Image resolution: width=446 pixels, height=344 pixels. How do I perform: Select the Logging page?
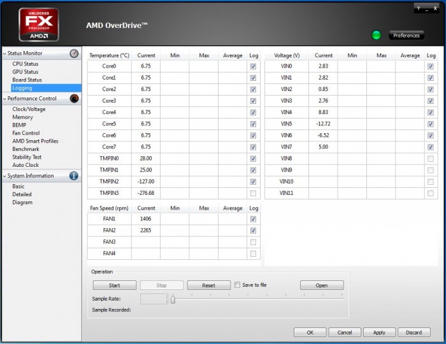pos(46,88)
